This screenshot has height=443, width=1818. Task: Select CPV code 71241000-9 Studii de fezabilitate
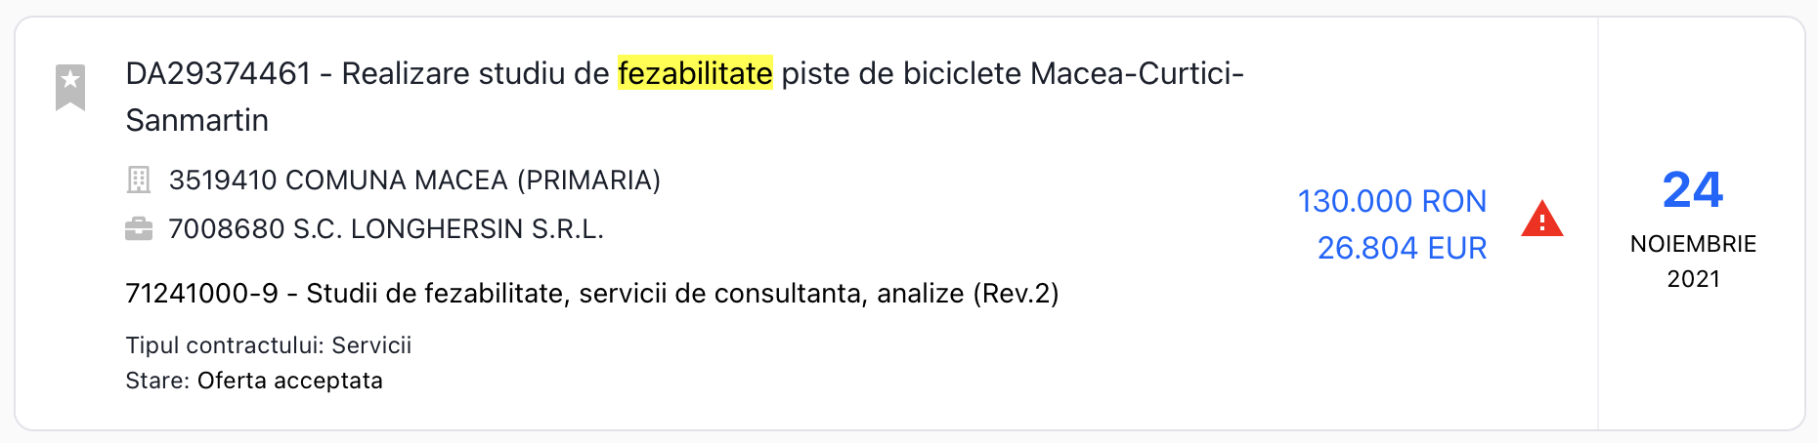pyautogui.click(x=591, y=294)
